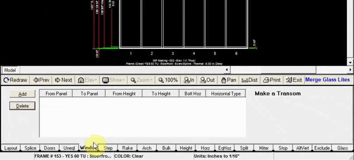The width and height of the screenshot is (354, 160).
Task: Switch to the Glass tab
Action: coord(342,148)
